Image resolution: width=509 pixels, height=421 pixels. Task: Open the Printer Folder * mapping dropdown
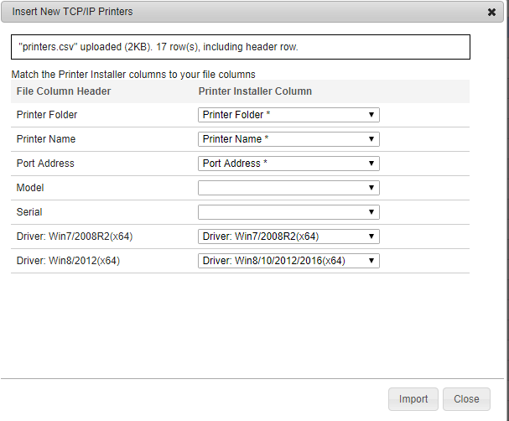288,115
